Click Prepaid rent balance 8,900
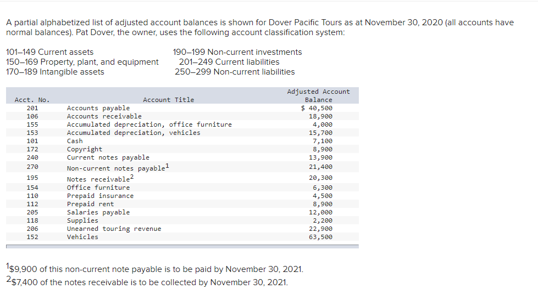Viewport: 538px width, 289px height. [x=322, y=204]
